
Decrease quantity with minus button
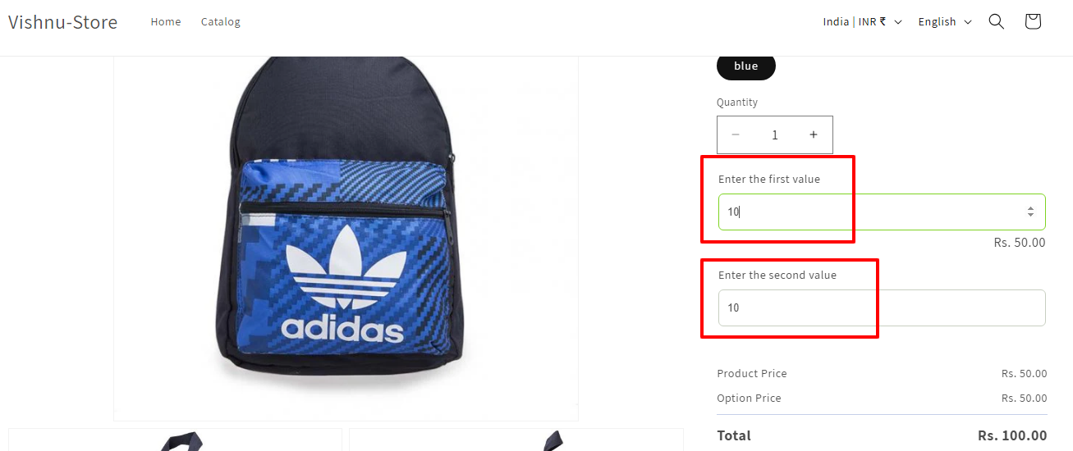point(736,134)
